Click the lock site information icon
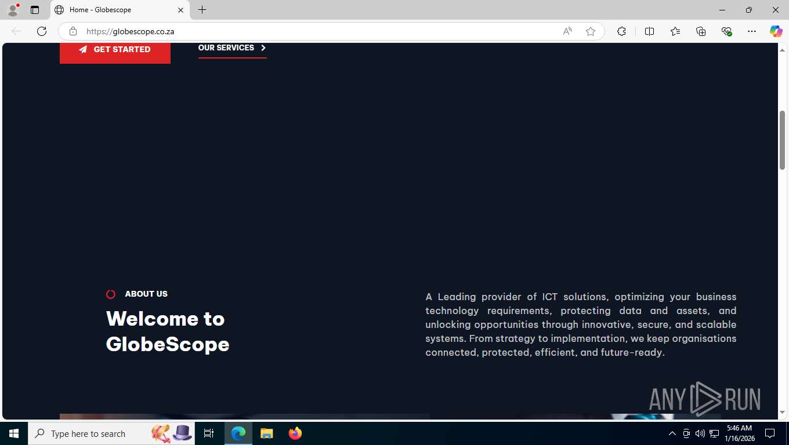The height and width of the screenshot is (445, 789). coord(73,31)
